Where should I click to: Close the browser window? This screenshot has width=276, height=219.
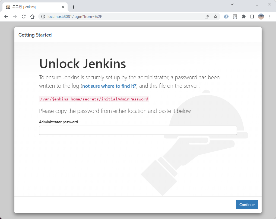(269, 4)
